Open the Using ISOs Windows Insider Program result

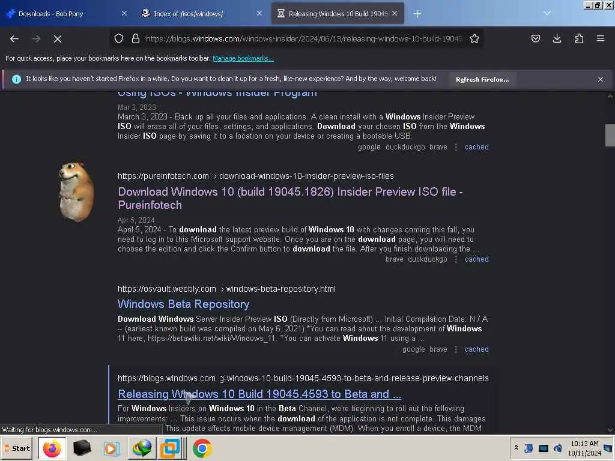tap(217, 94)
